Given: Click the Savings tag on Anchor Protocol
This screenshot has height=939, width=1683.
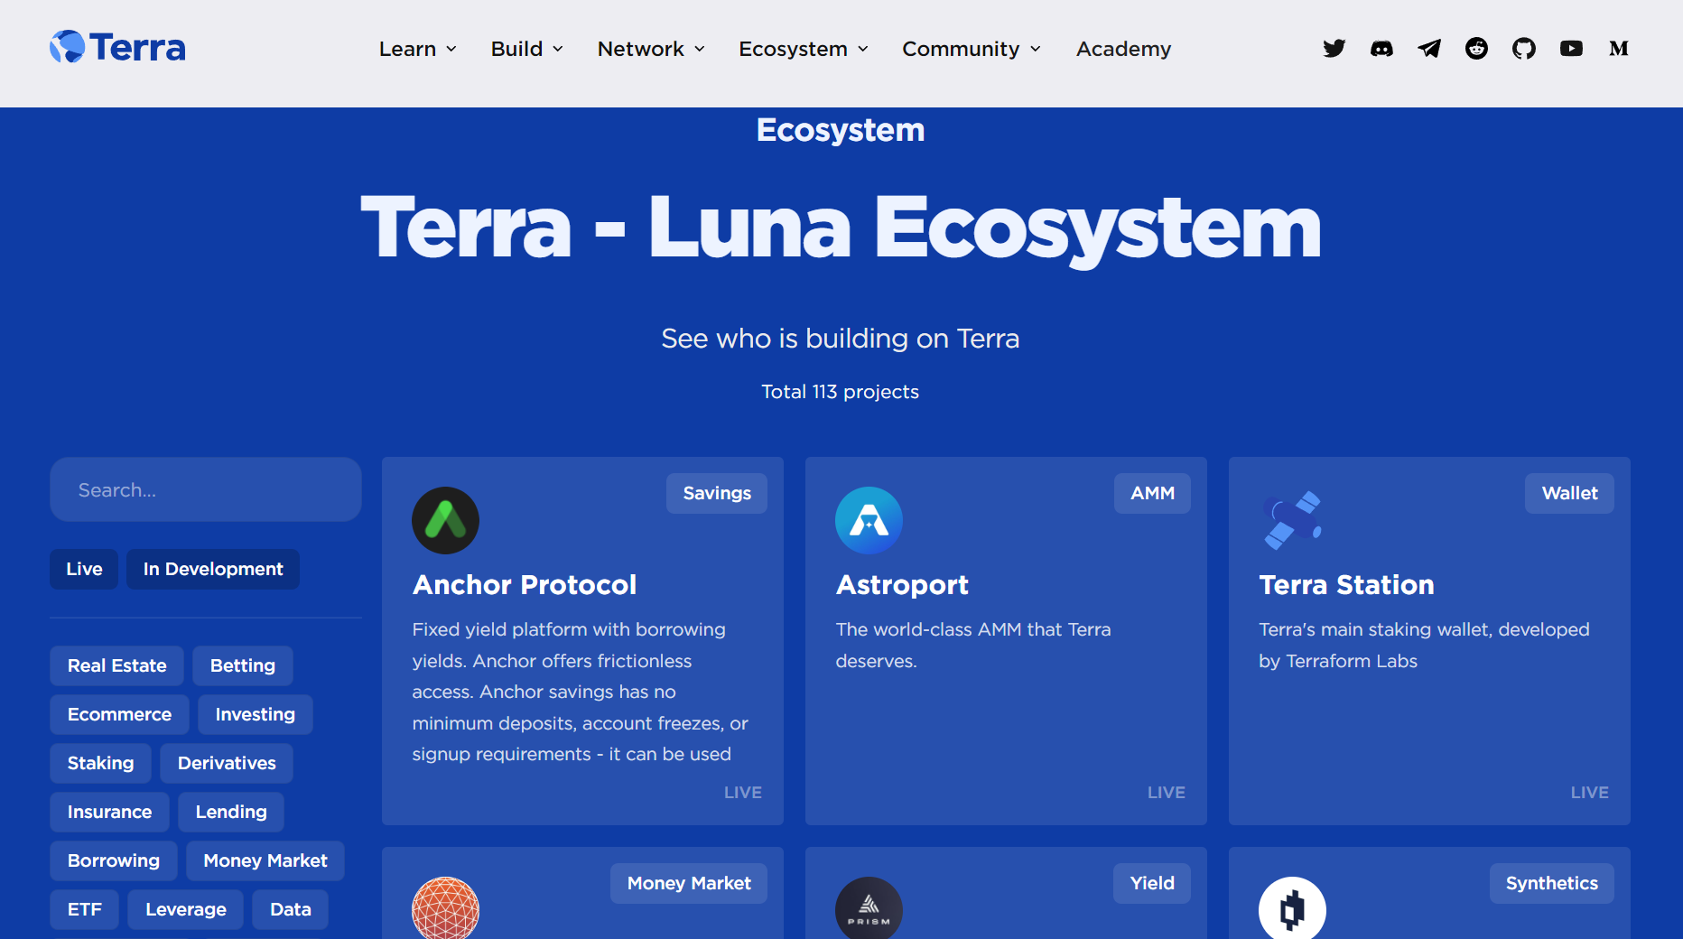Looking at the screenshot, I should tap(717, 493).
